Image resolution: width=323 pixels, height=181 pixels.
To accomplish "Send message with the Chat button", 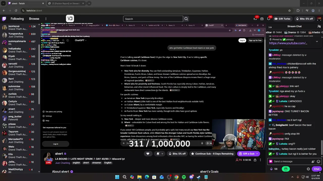I will (317, 169).
